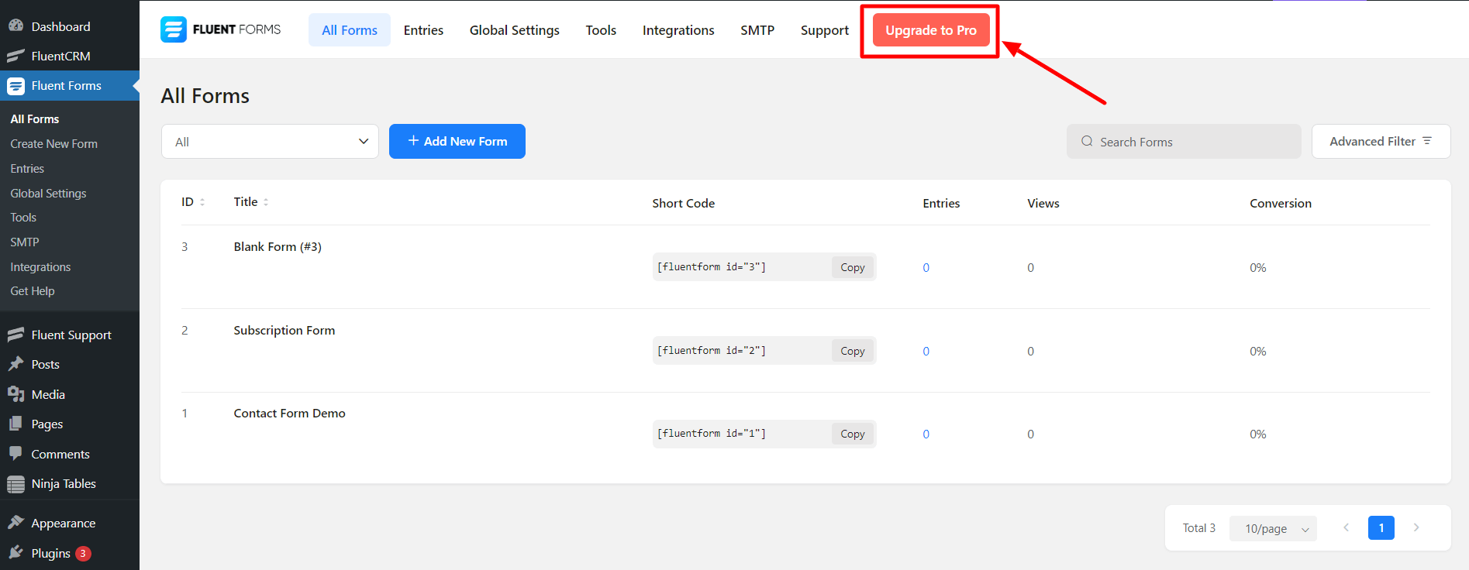Focus the Search Forms field
1469x570 pixels.
click(x=1184, y=141)
